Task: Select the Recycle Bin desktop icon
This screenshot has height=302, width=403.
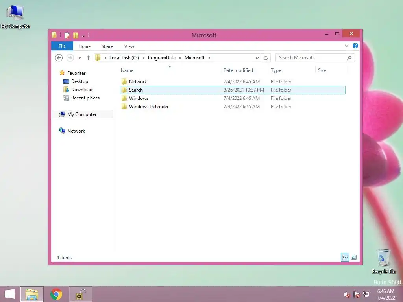Action: [383, 261]
